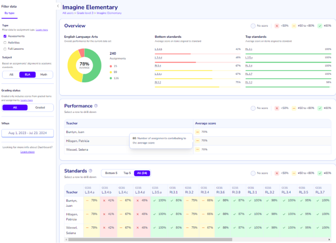Image resolution: width=336 pixels, height=243 pixels.
Task: Open Grade level 3 breadcrumb link
Action: [85, 13]
